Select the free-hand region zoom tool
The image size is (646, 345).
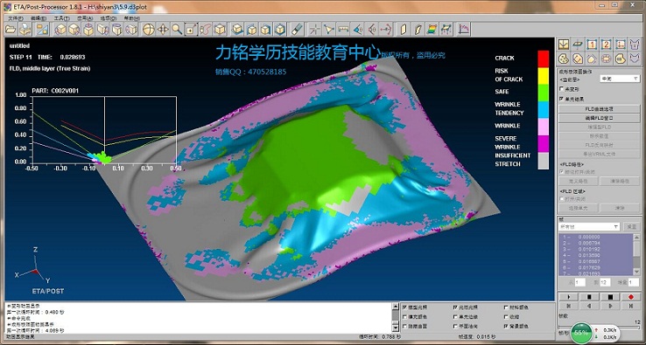pos(206,29)
